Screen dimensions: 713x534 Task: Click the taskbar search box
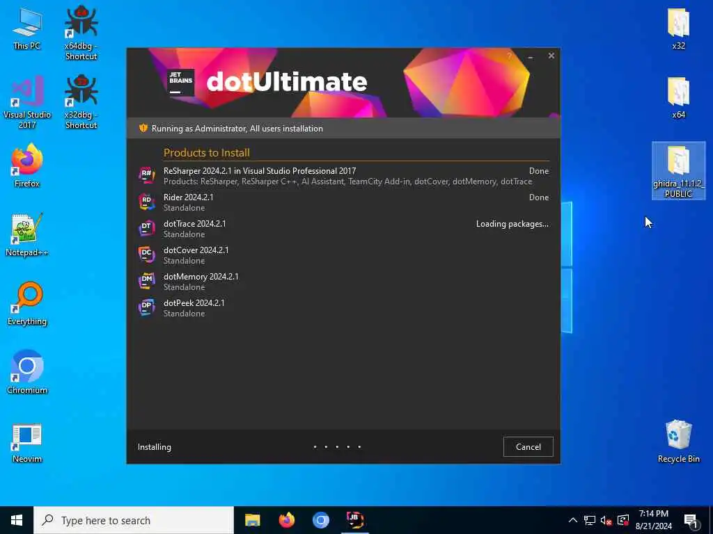(x=134, y=520)
